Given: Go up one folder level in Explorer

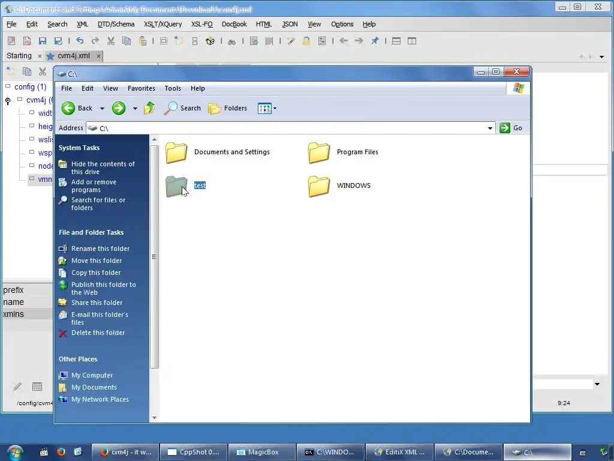Looking at the screenshot, I should [149, 108].
